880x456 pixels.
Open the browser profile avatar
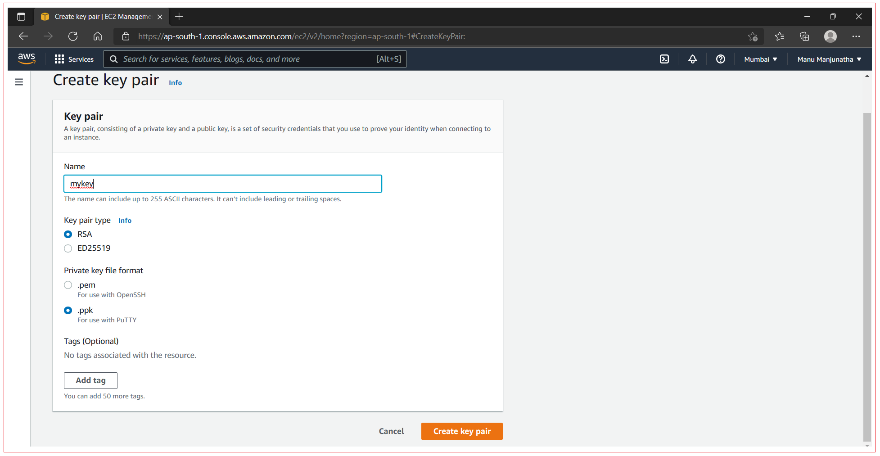point(830,36)
